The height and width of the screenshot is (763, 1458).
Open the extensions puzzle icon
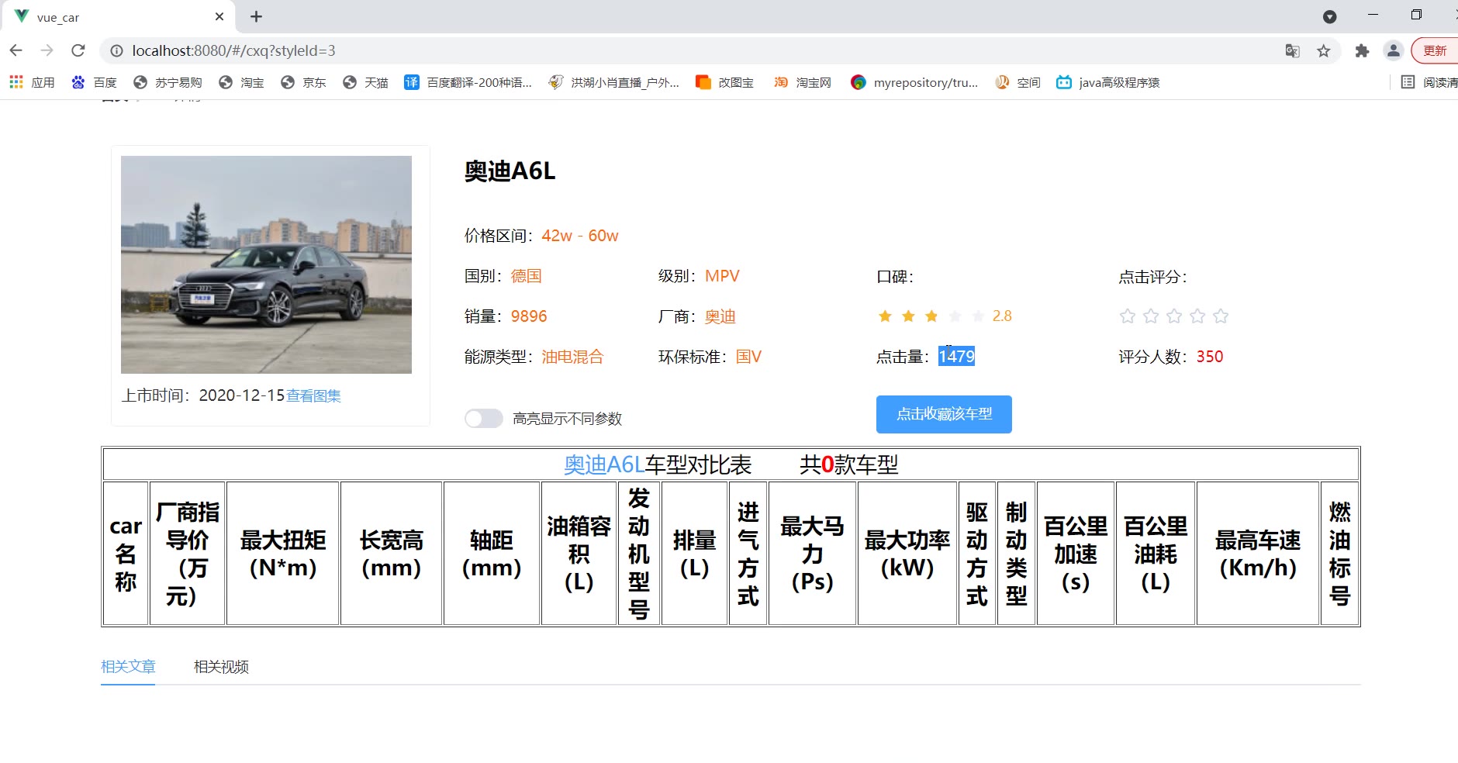coord(1362,51)
